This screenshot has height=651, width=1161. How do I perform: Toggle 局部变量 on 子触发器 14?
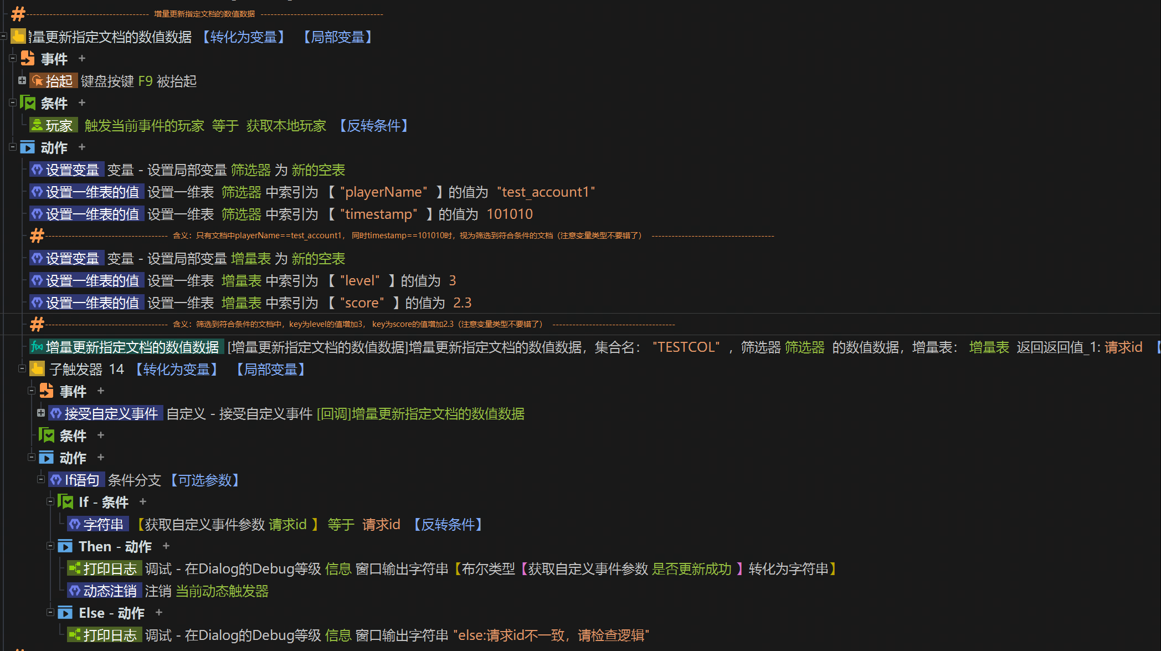tap(271, 370)
